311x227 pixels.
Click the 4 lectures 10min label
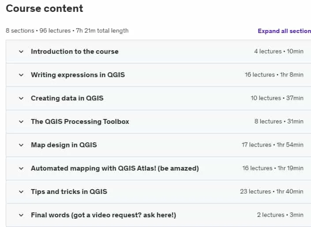(279, 51)
